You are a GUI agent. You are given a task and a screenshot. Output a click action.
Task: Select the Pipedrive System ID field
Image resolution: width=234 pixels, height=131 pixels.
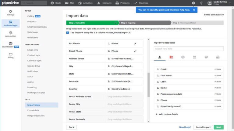tap(189, 106)
